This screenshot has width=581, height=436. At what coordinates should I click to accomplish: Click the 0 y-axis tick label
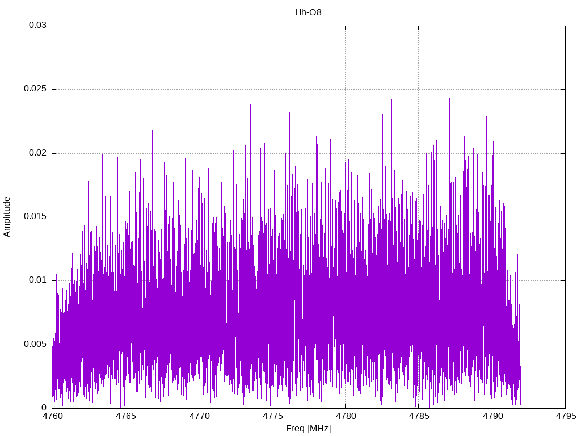[x=44, y=408]
